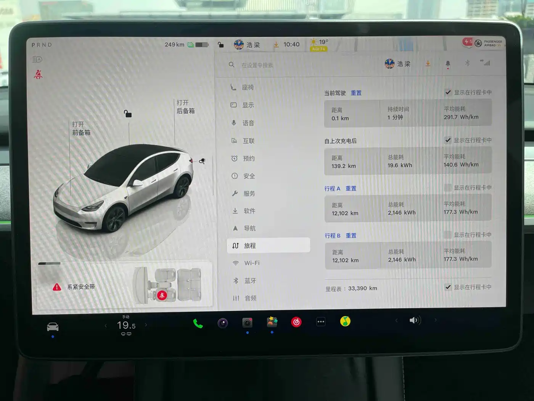
Task: Tap the left chevron to lower cabin temperature
Action: pyautogui.click(x=106, y=325)
